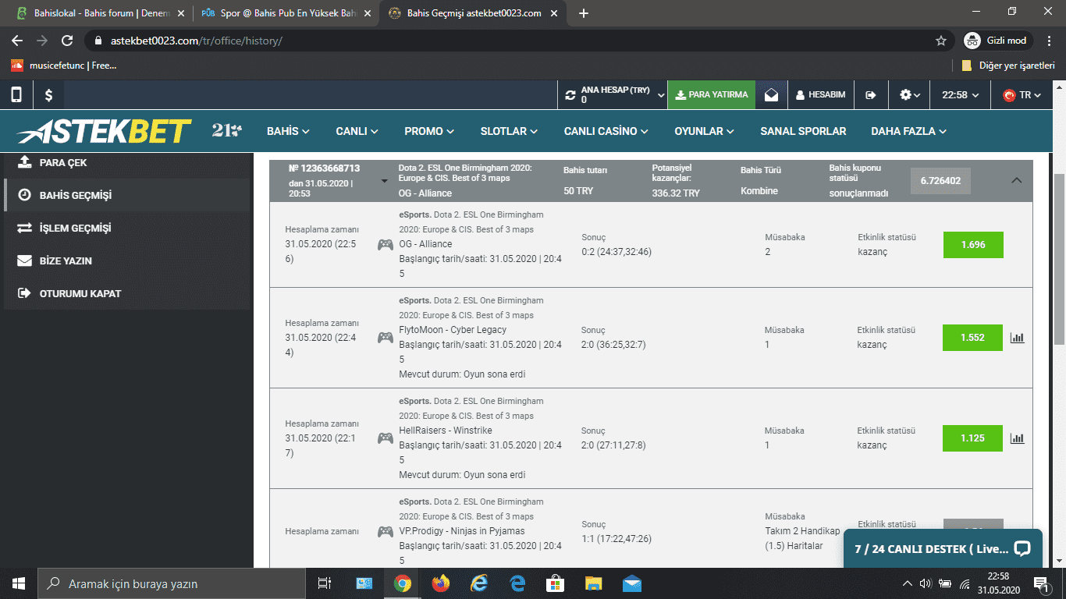The height and width of the screenshot is (599, 1066).
Task: Click gamepad icon for OG - Alliance
Action: point(386,245)
